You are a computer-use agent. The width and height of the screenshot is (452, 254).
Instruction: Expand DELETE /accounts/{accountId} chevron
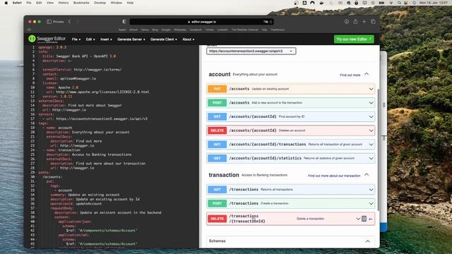point(371,131)
